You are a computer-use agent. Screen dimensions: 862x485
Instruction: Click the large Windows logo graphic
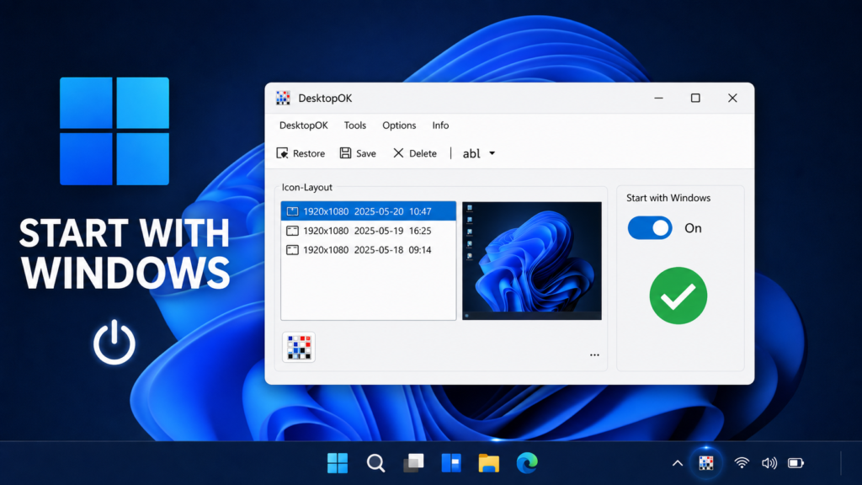pos(114,131)
